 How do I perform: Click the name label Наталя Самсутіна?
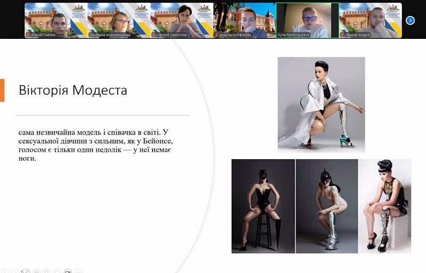click(x=171, y=35)
